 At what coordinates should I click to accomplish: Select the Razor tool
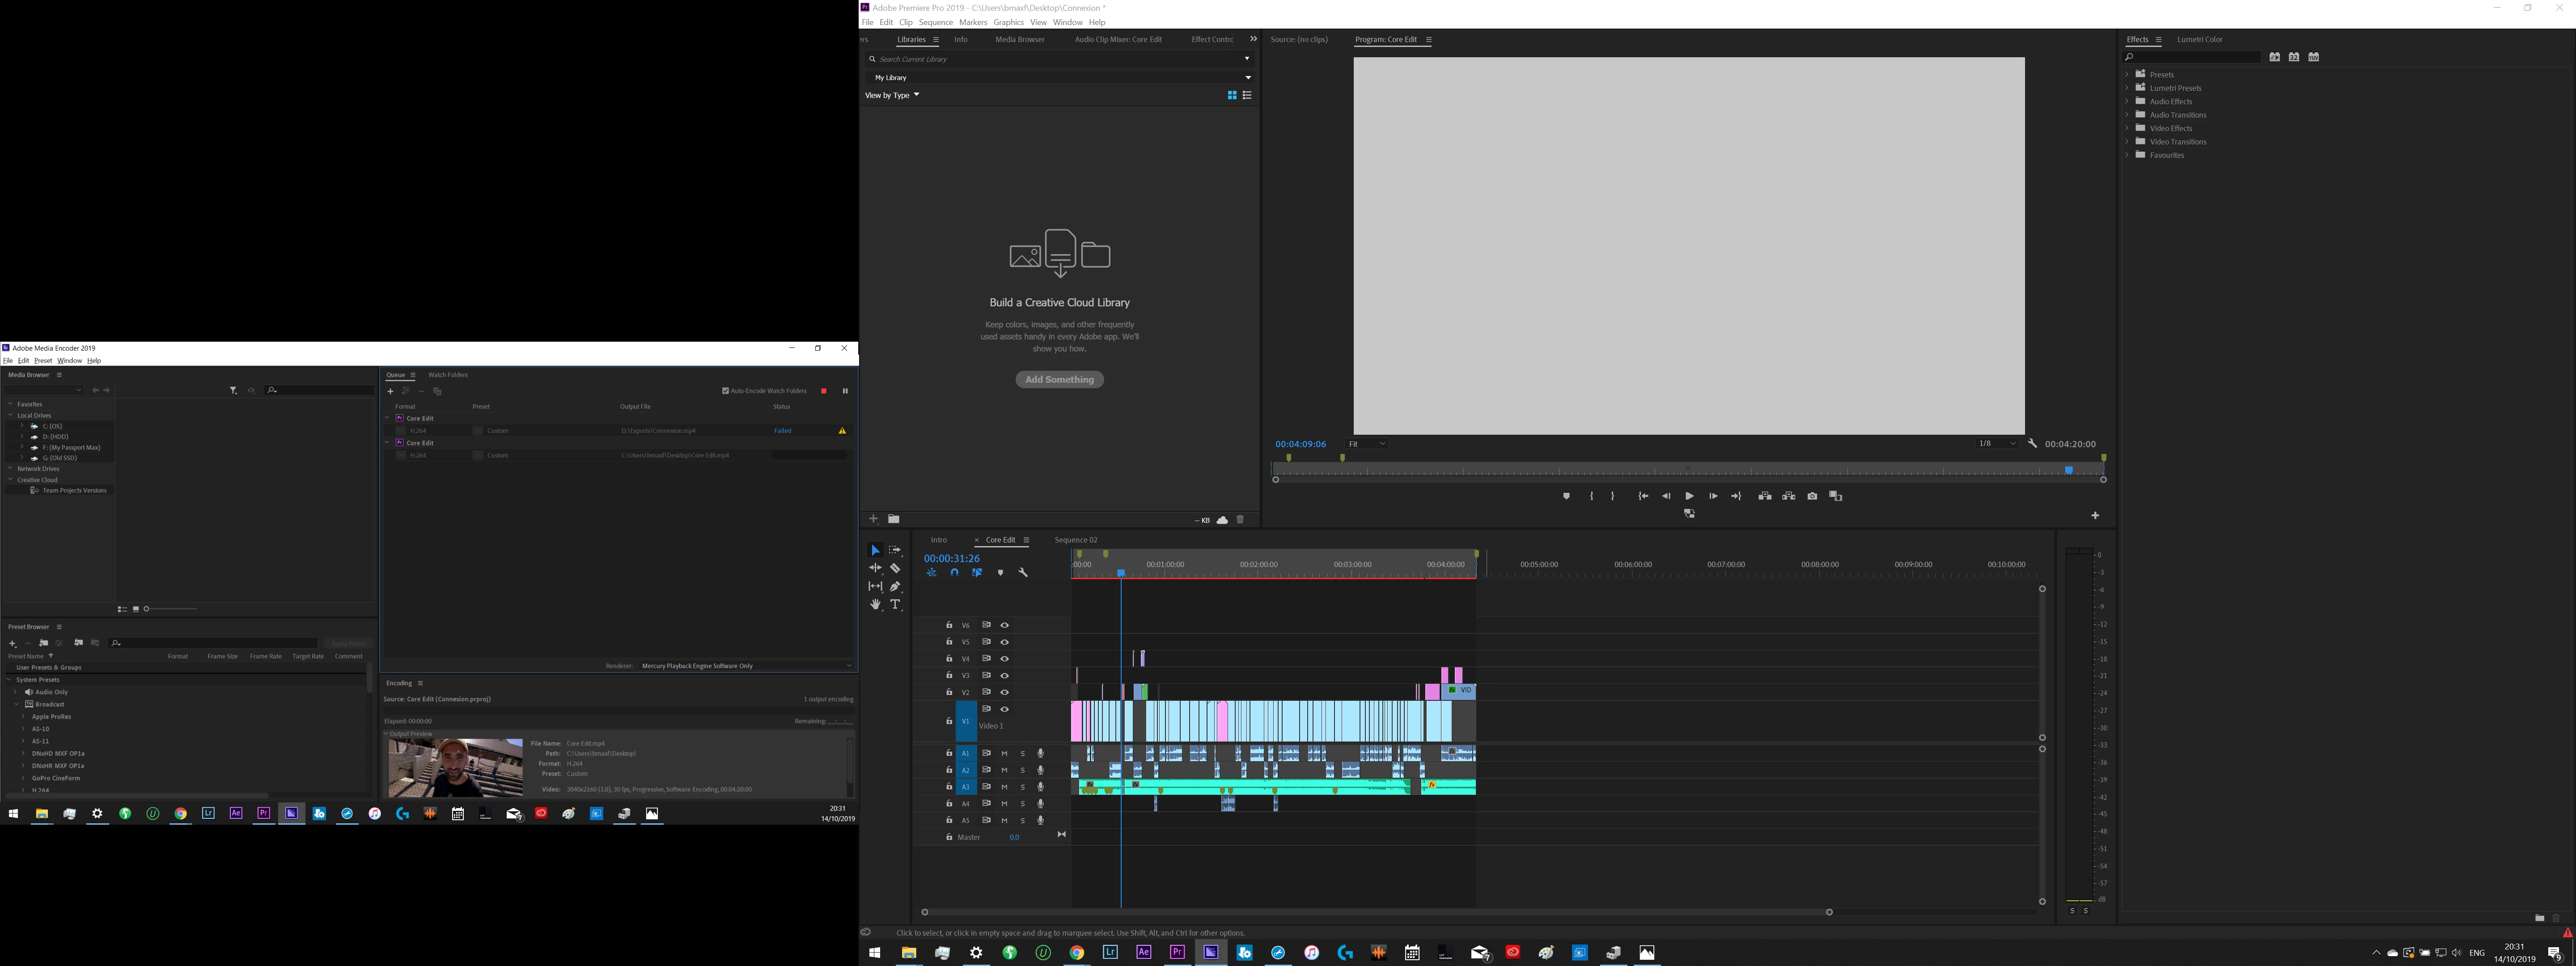[895, 568]
